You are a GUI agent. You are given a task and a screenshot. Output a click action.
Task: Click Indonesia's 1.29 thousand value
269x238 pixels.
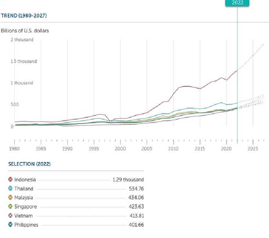pos(128,180)
